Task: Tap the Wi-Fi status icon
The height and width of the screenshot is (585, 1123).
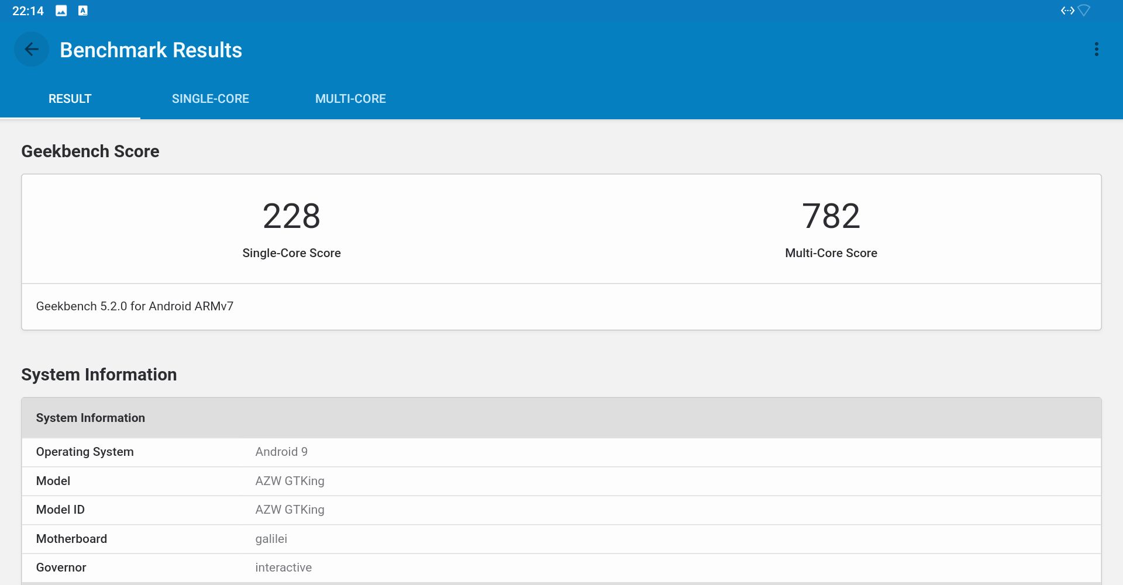Action: (x=1084, y=11)
